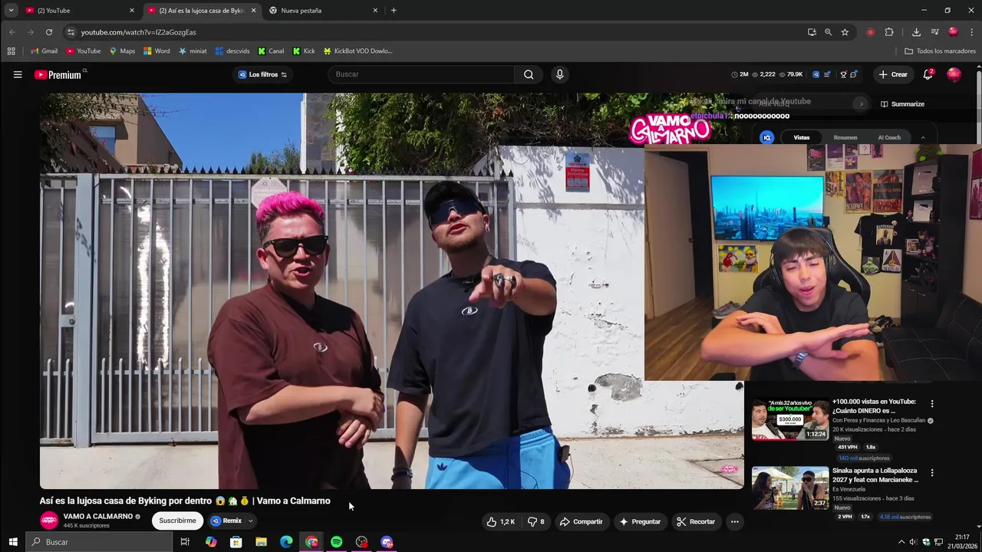Click the YouTube Buscar search field
Screen dimensions: 982x552
(x=422, y=74)
